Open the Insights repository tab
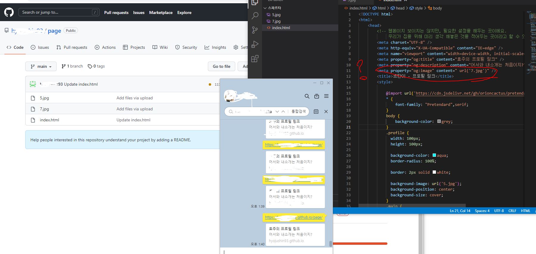Viewport: 536px width, 254px height. tap(215, 47)
